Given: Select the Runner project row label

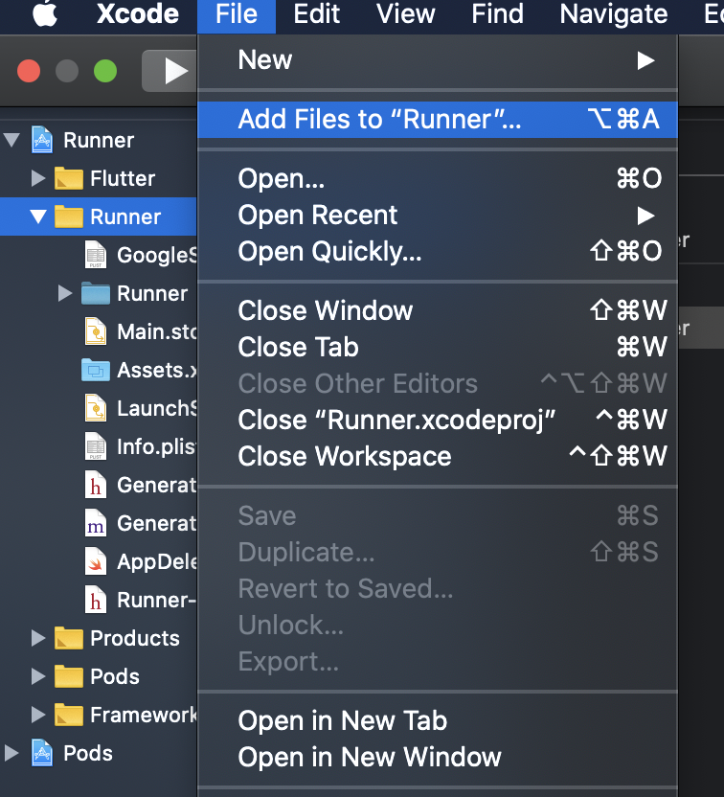Looking at the screenshot, I should point(99,140).
